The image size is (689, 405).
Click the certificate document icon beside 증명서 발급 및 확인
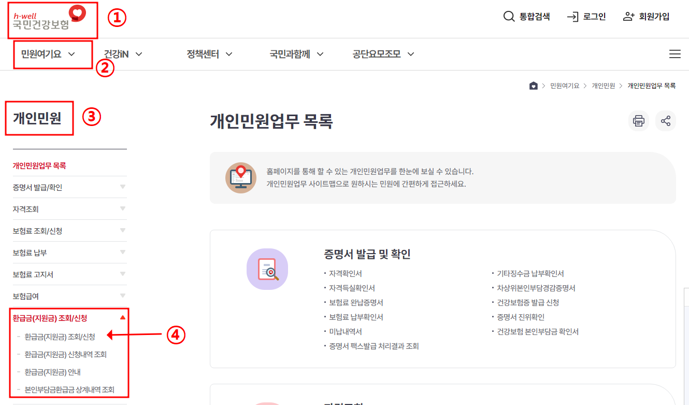(x=267, y=269)
